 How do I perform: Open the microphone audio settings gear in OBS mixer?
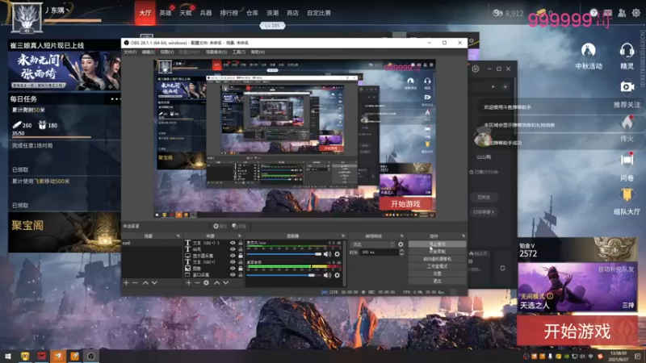(x=337, y=254)
